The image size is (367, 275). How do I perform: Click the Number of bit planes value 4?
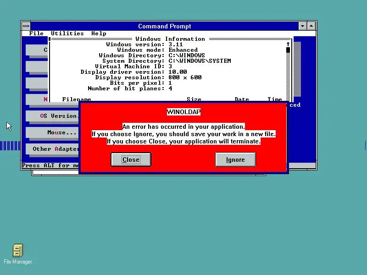click(170, 88)
